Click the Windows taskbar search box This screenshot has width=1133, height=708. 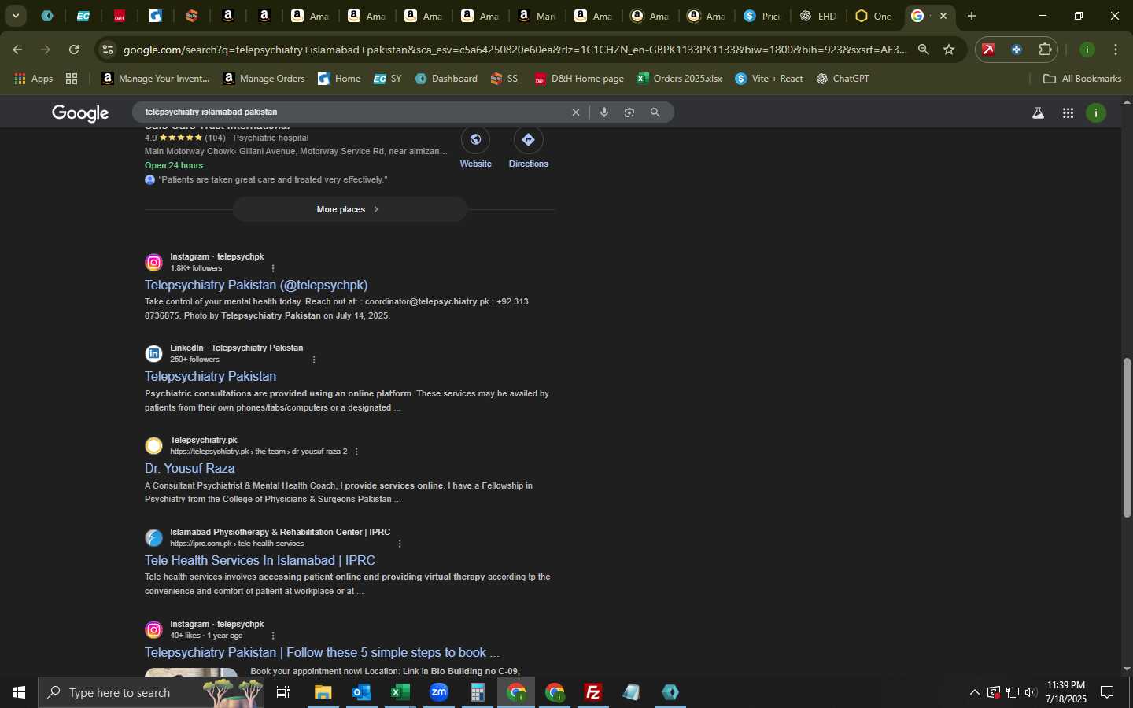(151, 692)
